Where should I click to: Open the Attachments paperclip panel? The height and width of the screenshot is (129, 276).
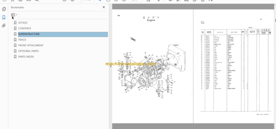(x=4, y=26)
